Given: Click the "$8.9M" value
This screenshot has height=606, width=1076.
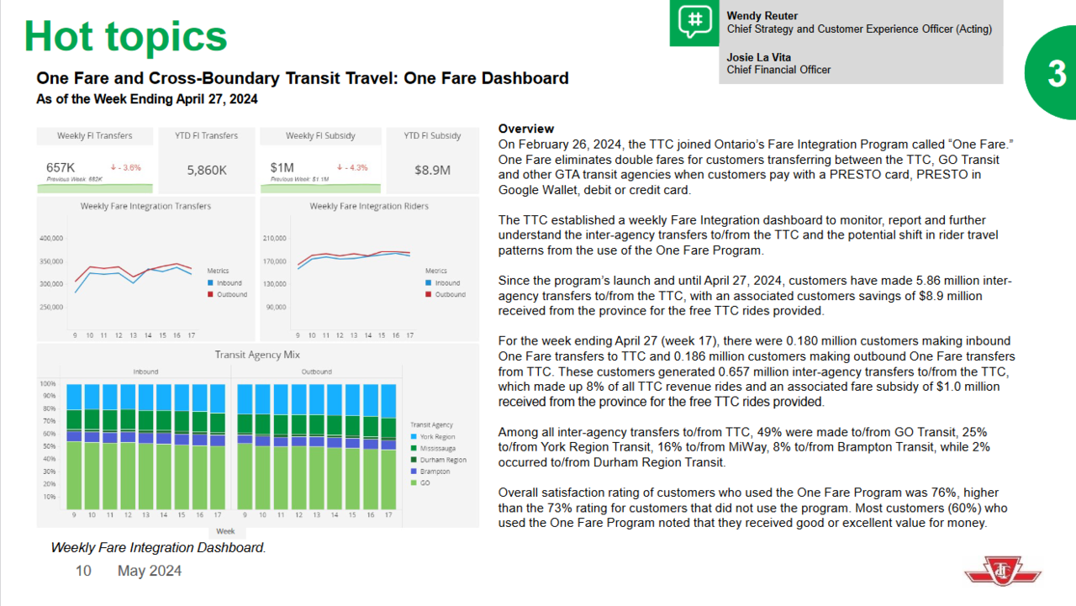Looking at the screenshot, I should (432, 170).
